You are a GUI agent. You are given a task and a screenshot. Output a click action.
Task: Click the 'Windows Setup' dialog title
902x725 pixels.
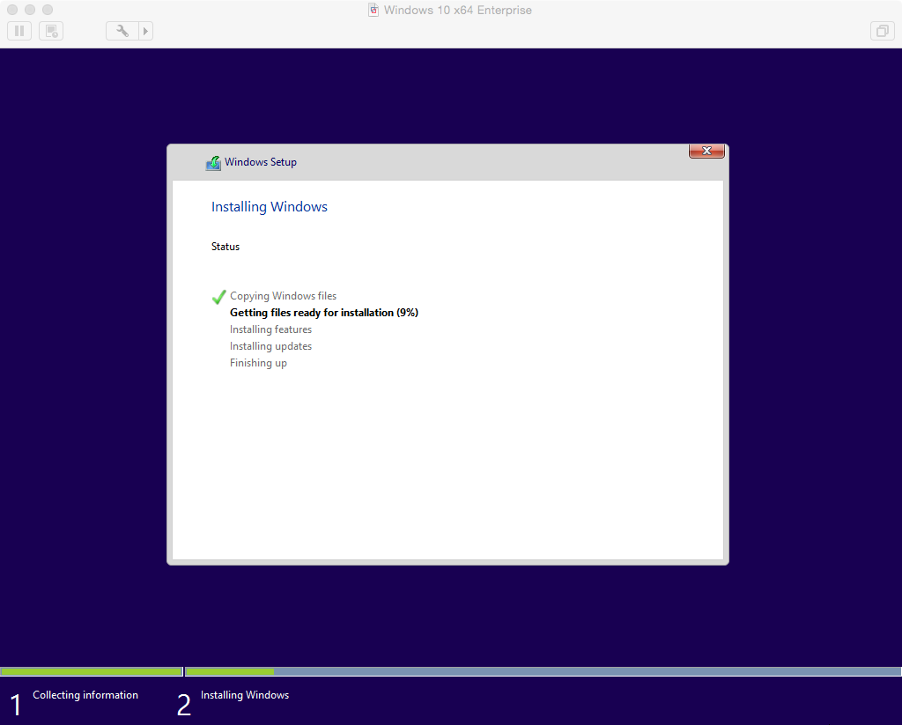pyautogui.click(x=261, y=162)
